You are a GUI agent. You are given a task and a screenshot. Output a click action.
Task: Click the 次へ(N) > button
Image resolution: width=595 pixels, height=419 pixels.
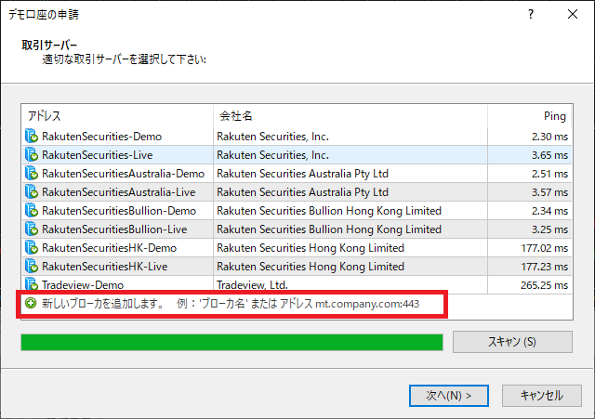coord(448,396)
